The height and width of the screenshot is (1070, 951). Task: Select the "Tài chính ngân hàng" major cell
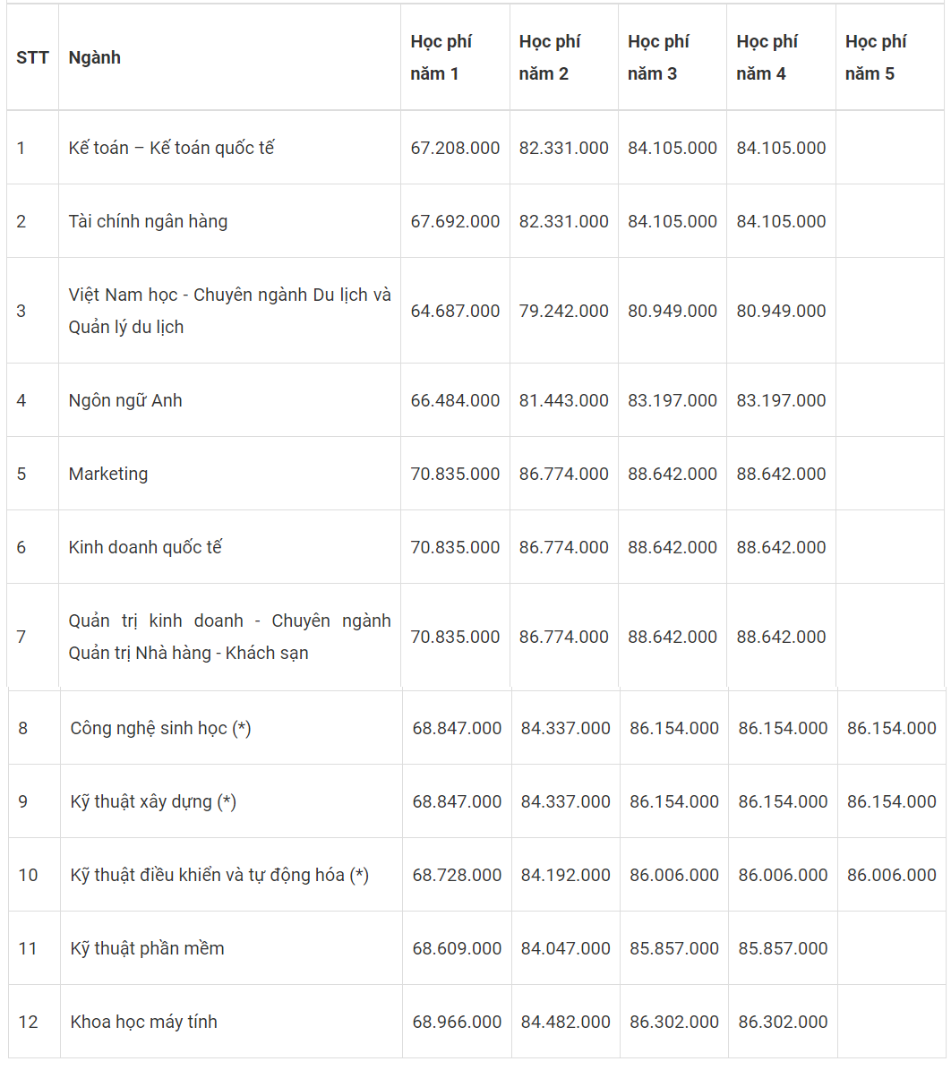pyautogui.click(x=148, y=221)
